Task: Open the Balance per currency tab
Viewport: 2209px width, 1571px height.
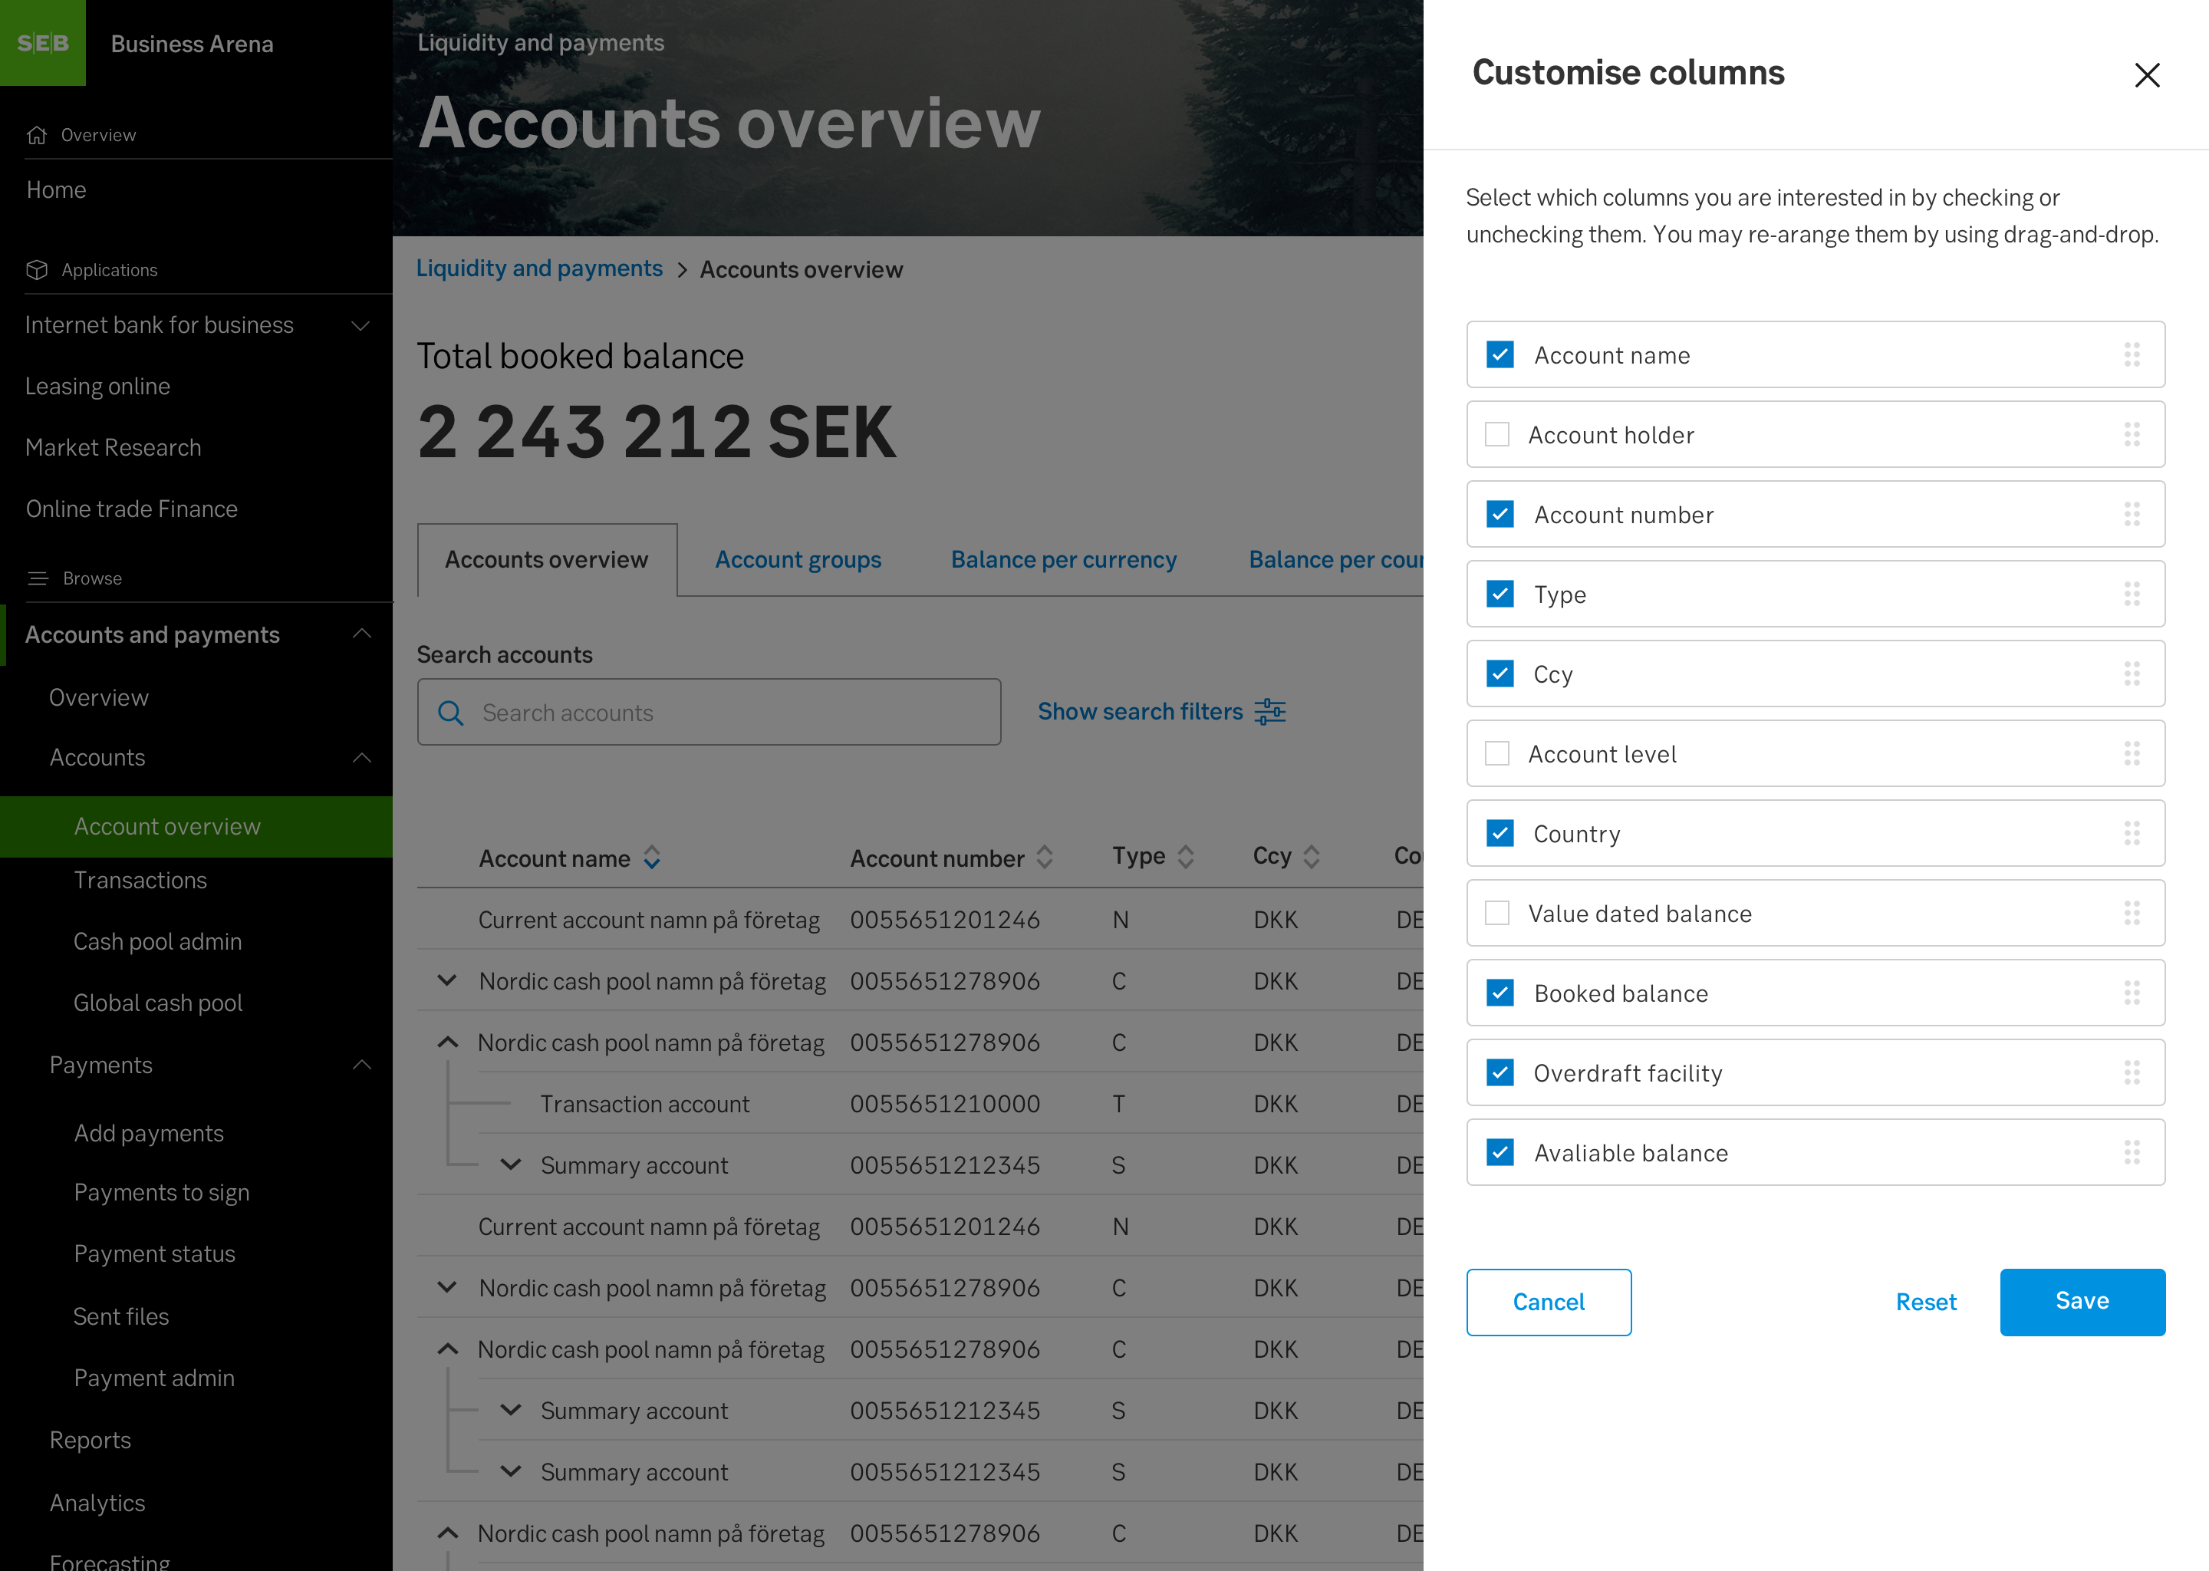Action: [x=1063, y=559]
